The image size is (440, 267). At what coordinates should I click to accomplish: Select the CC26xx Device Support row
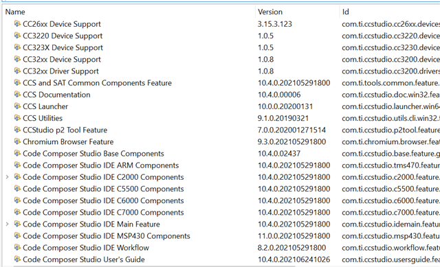61,24
